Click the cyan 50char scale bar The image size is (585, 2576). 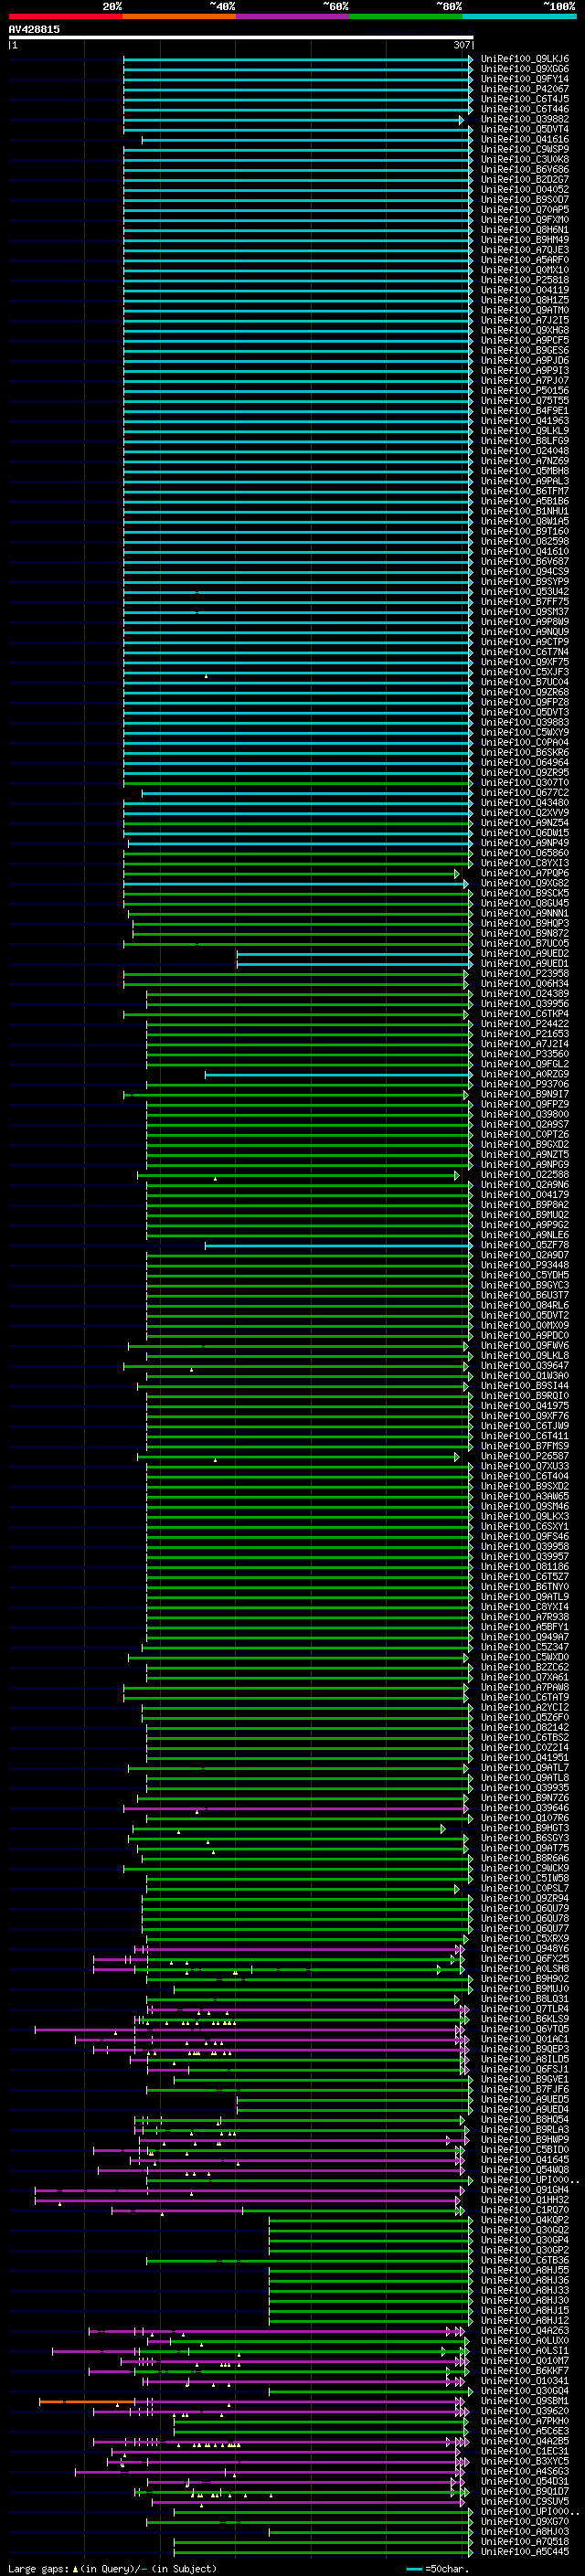414,2568
